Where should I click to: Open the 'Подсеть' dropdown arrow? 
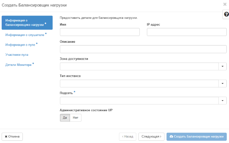click(222, 101)
